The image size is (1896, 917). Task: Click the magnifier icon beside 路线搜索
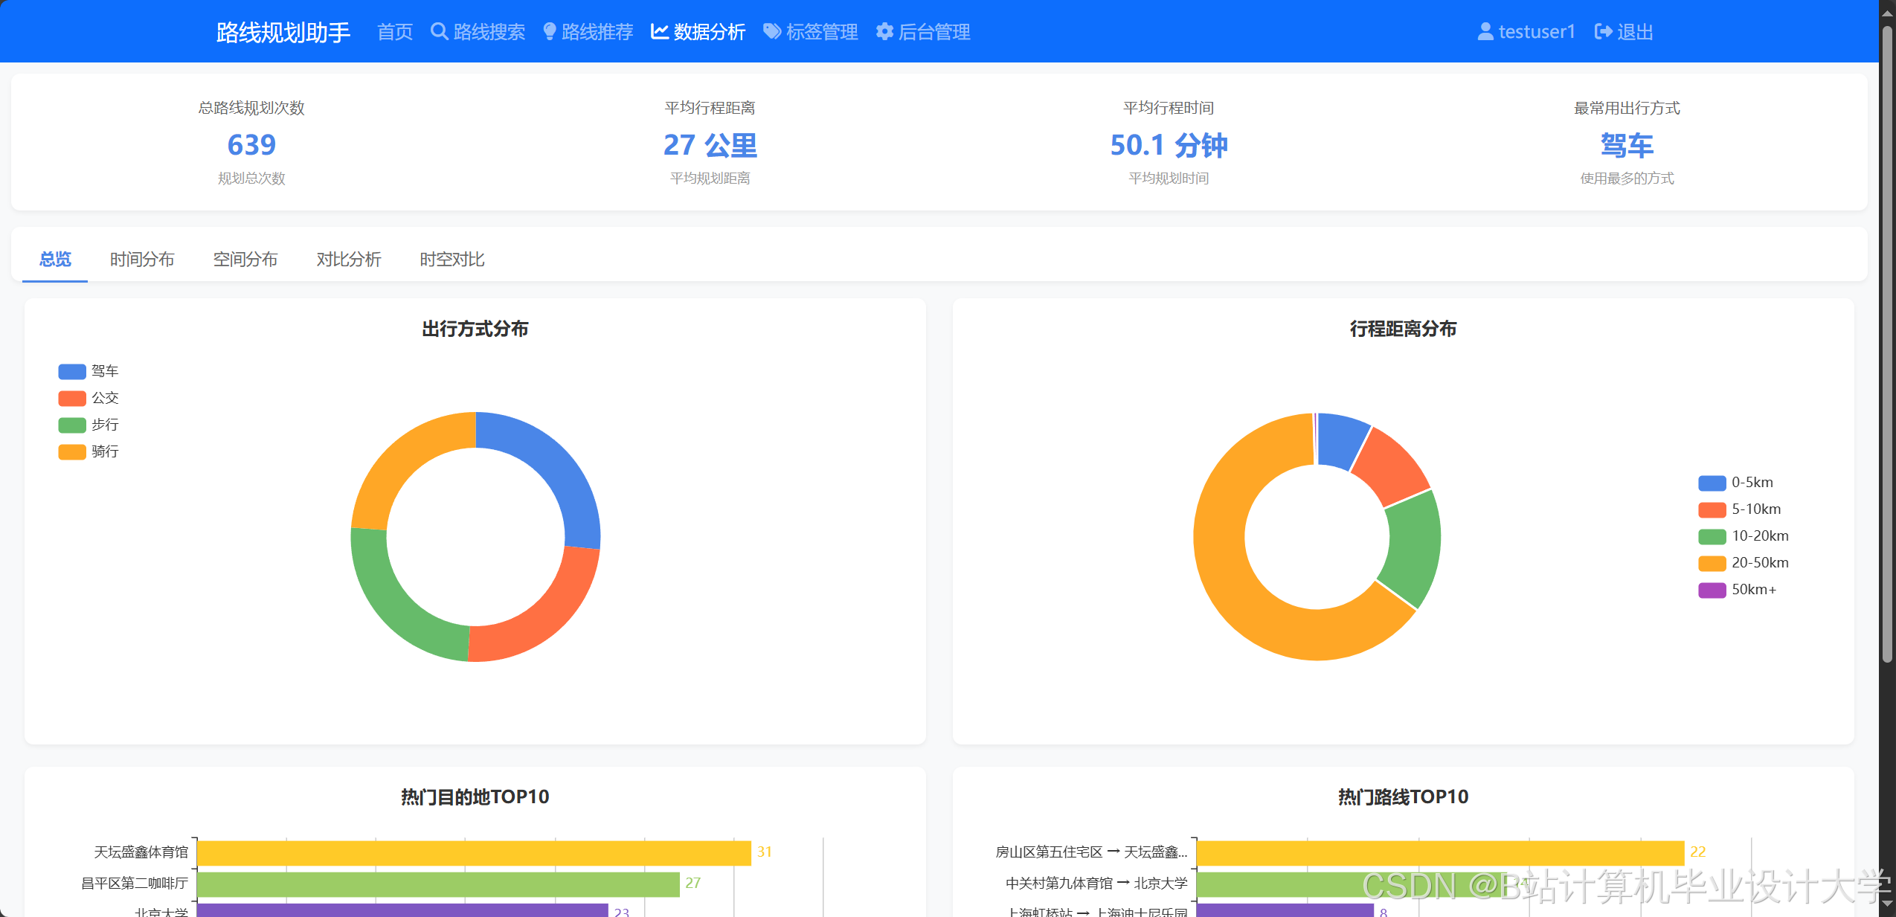pos(439,31)
